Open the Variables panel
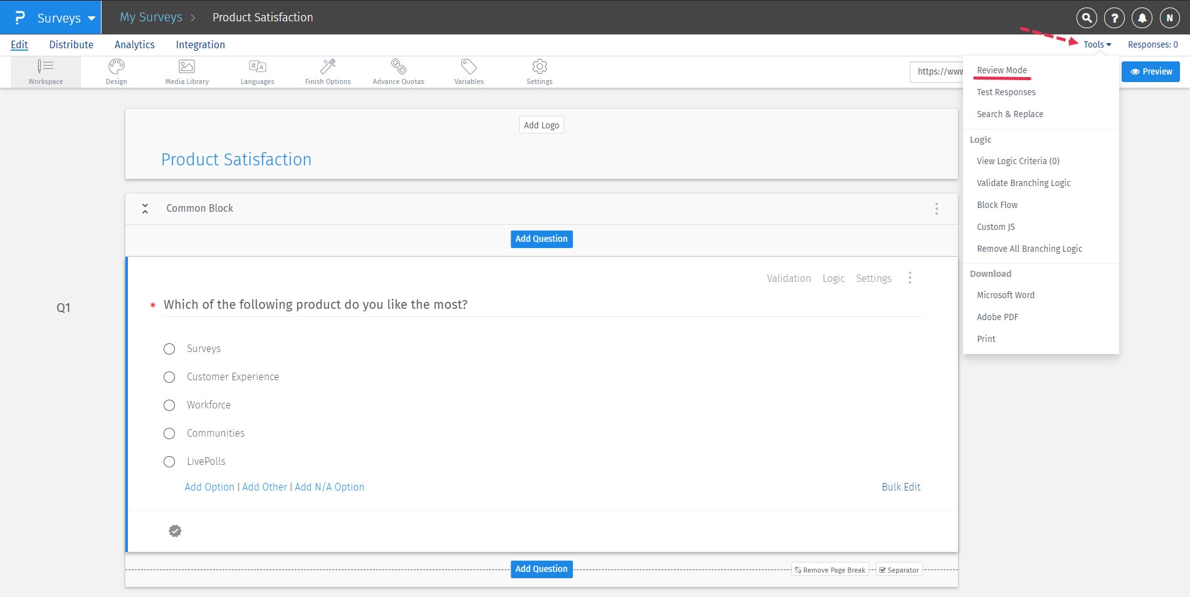 tap(468, 71)
